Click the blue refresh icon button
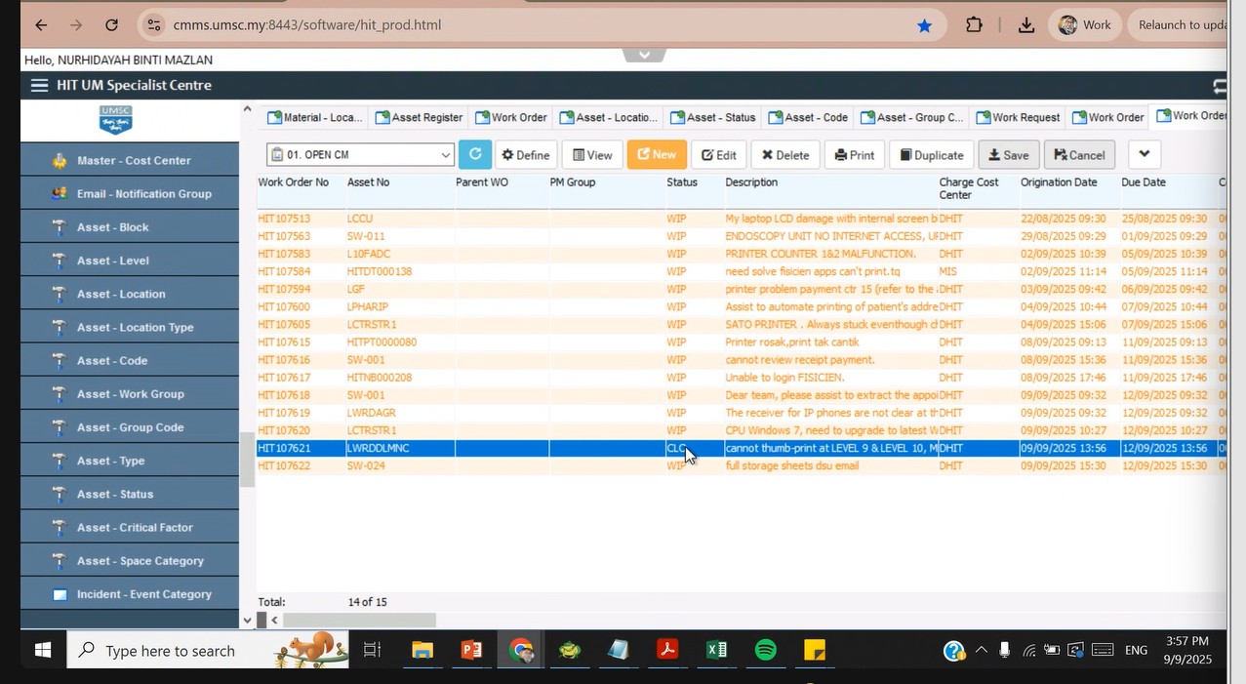1246x684 pixels. [475, 155]
